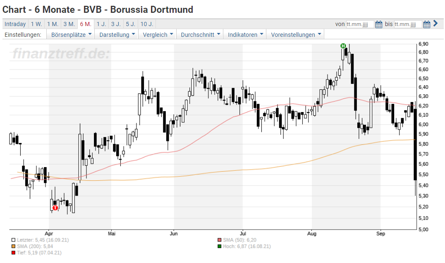Select the 3 M. timeframe tab
The width and height of the screenshot is (445, 263).
tap(69, 24)
